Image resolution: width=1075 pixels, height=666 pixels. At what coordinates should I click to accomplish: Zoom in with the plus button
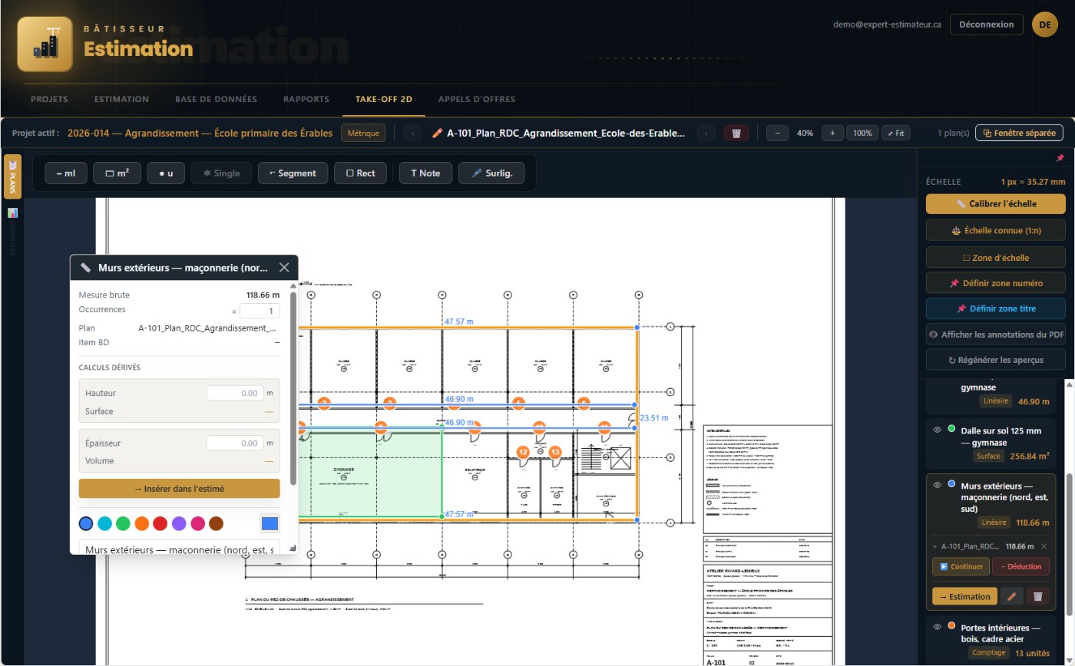click(x=832, y=133)
